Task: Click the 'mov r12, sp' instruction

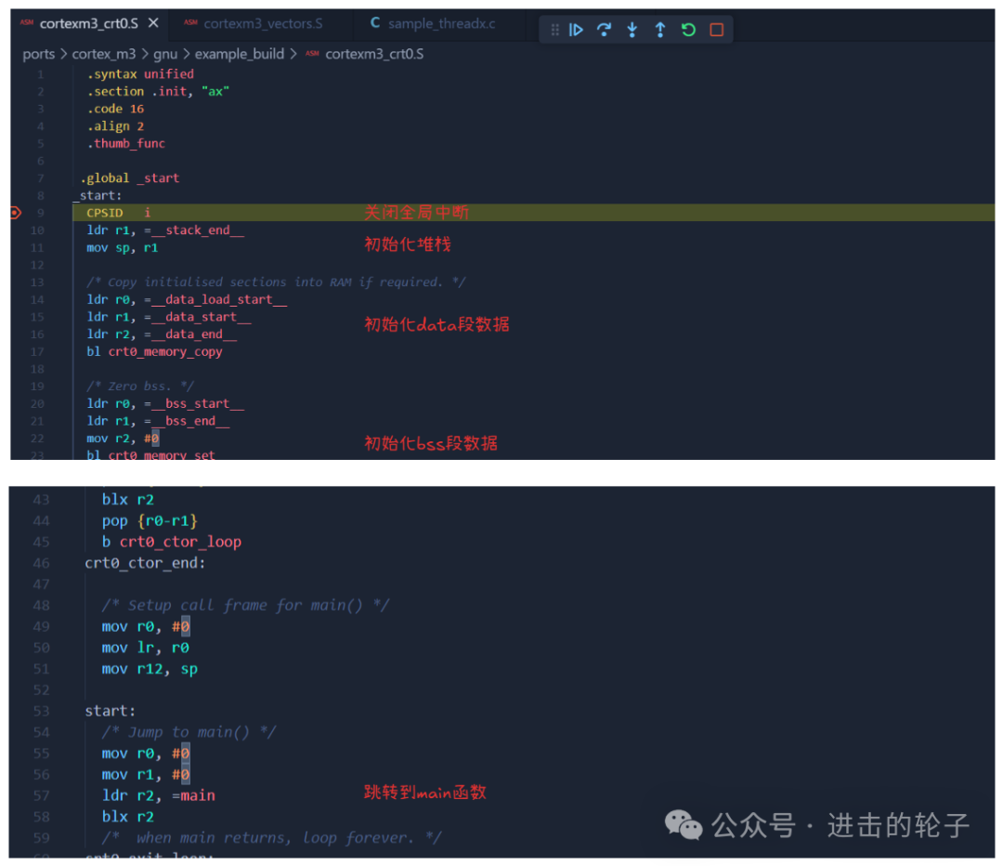Action: (x=150, y=669)
